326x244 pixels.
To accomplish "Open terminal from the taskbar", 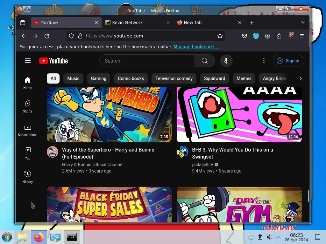I will (x=72, y=237).
